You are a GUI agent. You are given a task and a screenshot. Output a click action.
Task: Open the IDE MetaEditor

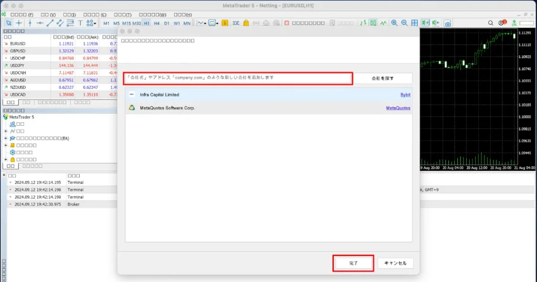click(x=235, y=23)
